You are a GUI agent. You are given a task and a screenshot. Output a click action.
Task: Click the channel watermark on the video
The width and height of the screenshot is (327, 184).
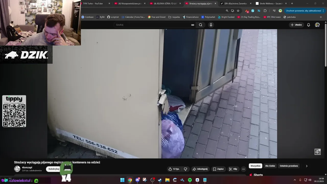[318, 152]
